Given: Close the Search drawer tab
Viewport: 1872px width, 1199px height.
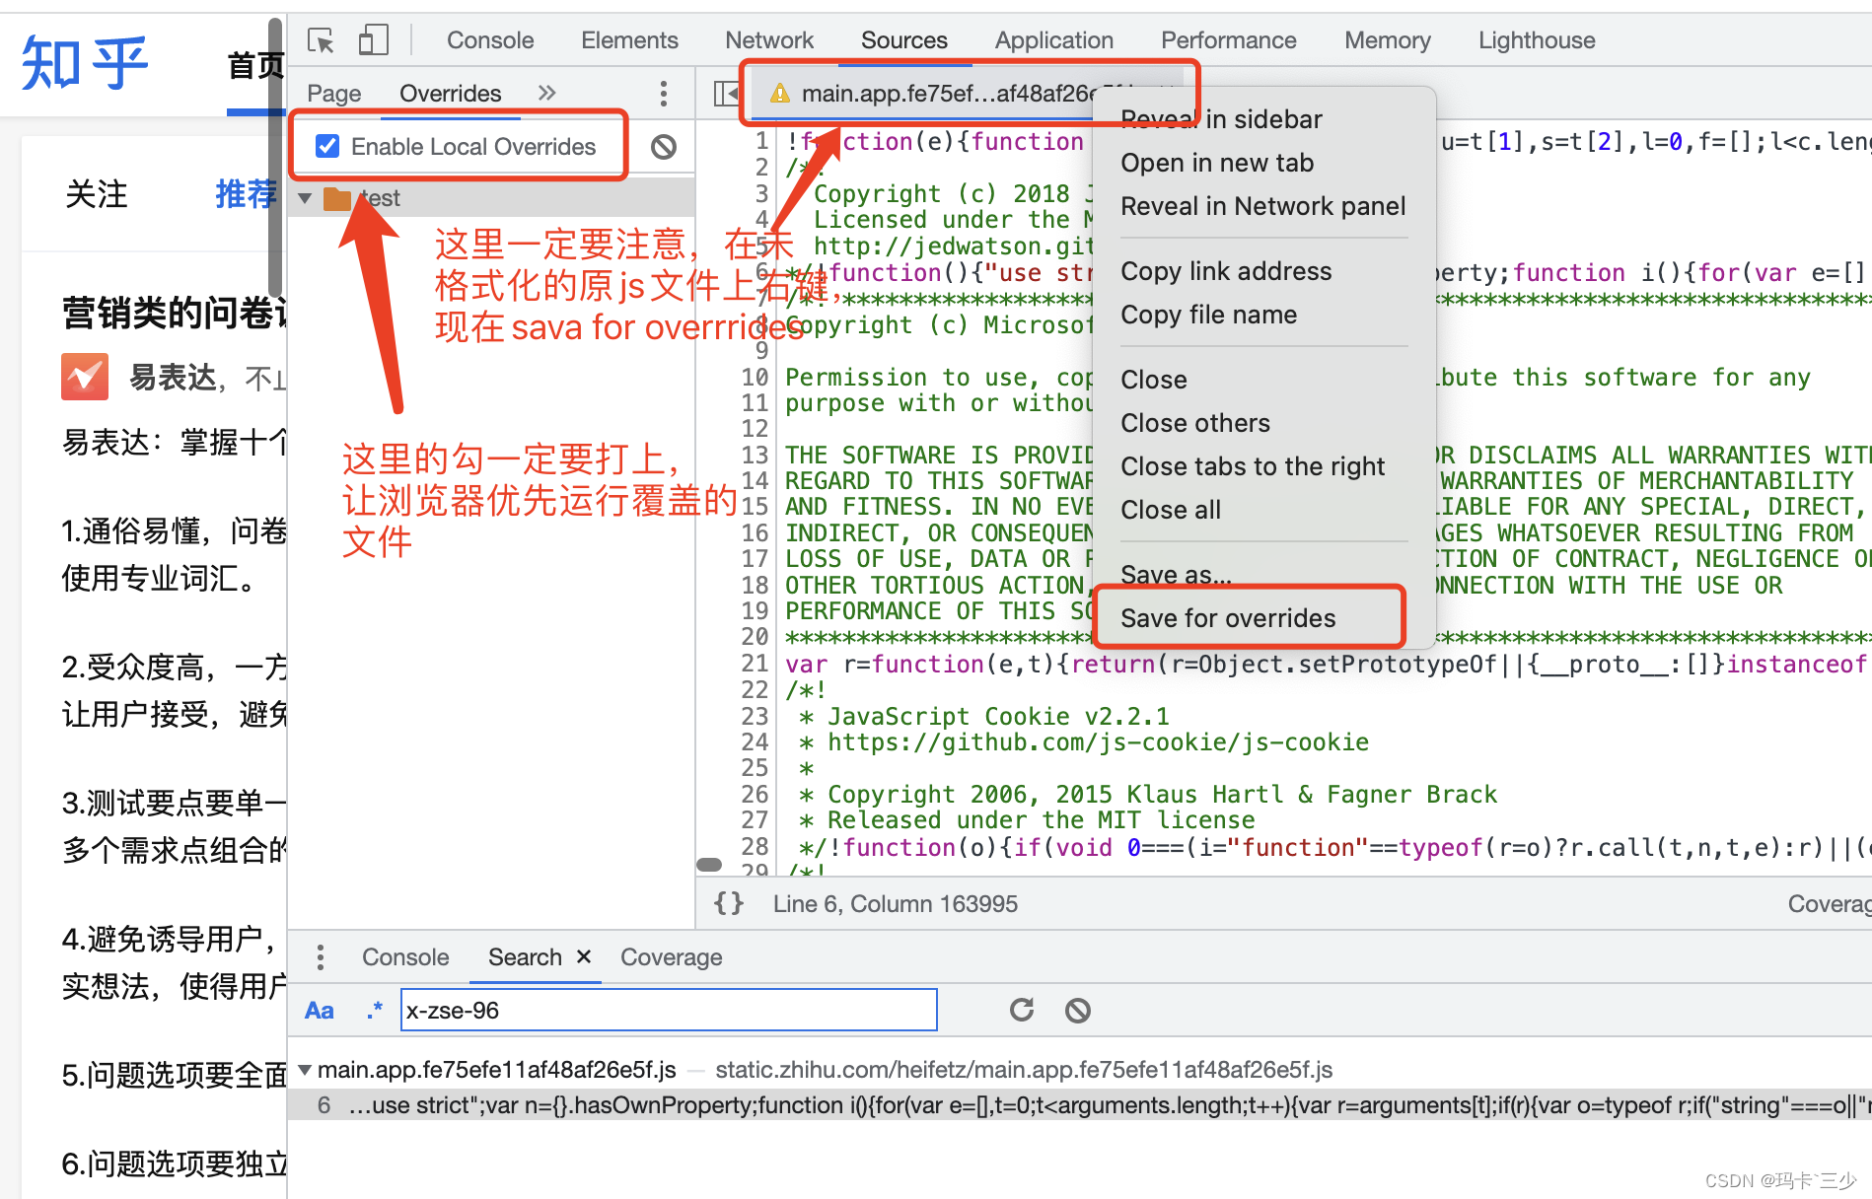Looking at the screenshot, I should pos(584,956).
